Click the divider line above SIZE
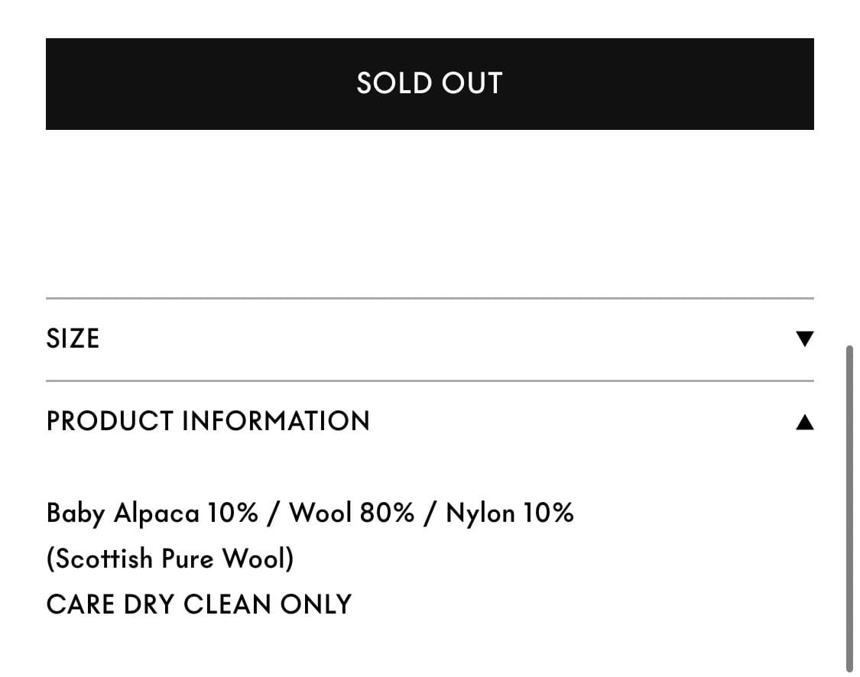This screenshot has height=677, width=860. coord(430,298)
